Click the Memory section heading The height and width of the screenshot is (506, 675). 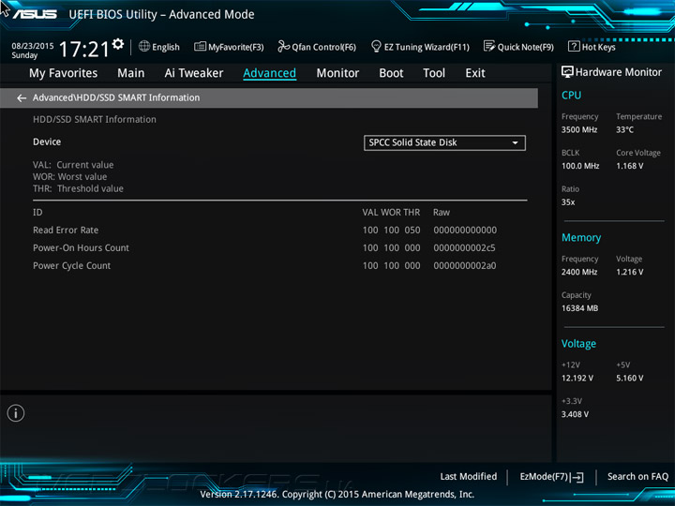[x=581, y=237]
